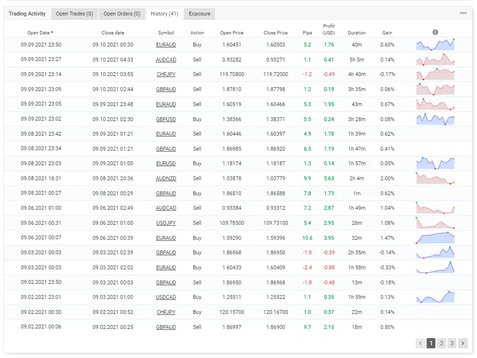View sparkline chart for USDJPY trade
The width and height of the screenshot is (477, 358).
435,223
